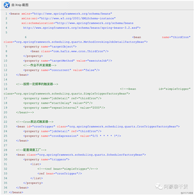Viewport: 194px width, 195px height.
Task: Click the '</list>' closing tag on line 34
Action: tap(37, 178)
